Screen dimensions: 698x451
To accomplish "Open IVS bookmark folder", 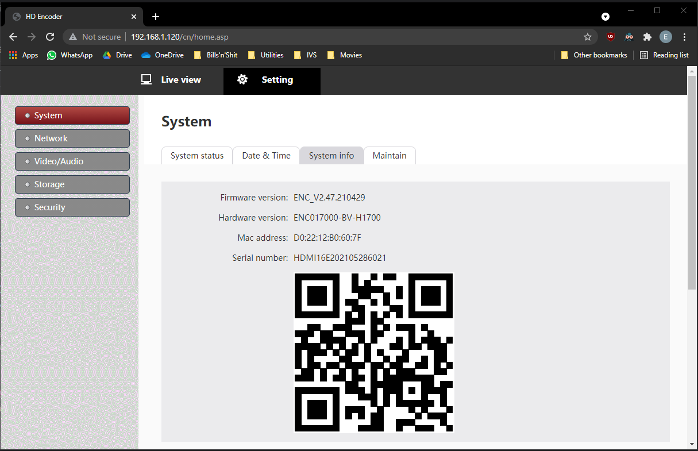I will [x=305, y=55].
